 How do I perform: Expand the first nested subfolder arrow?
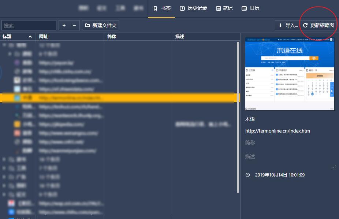coord(10,54)
